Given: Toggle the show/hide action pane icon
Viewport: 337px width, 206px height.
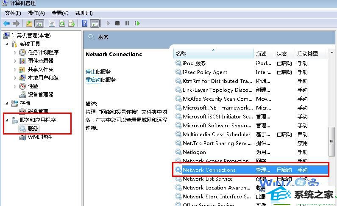Looking at the screenshot, I should 95,23.
